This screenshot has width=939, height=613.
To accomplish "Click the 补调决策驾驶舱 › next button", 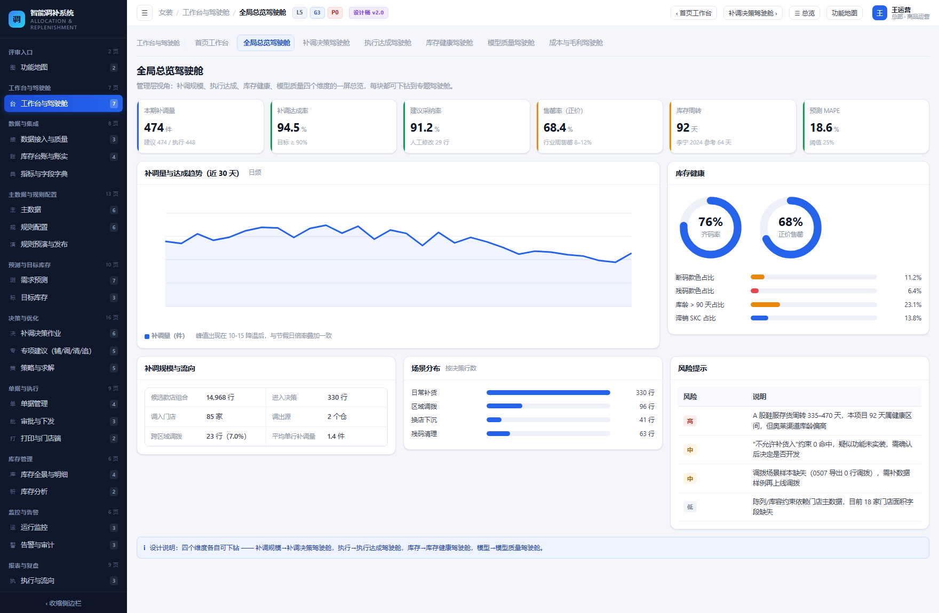I will (x=753, y=13).
